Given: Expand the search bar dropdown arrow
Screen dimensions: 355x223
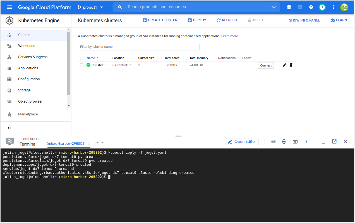Looking at the screenshot, I should (x=274, y=7).
